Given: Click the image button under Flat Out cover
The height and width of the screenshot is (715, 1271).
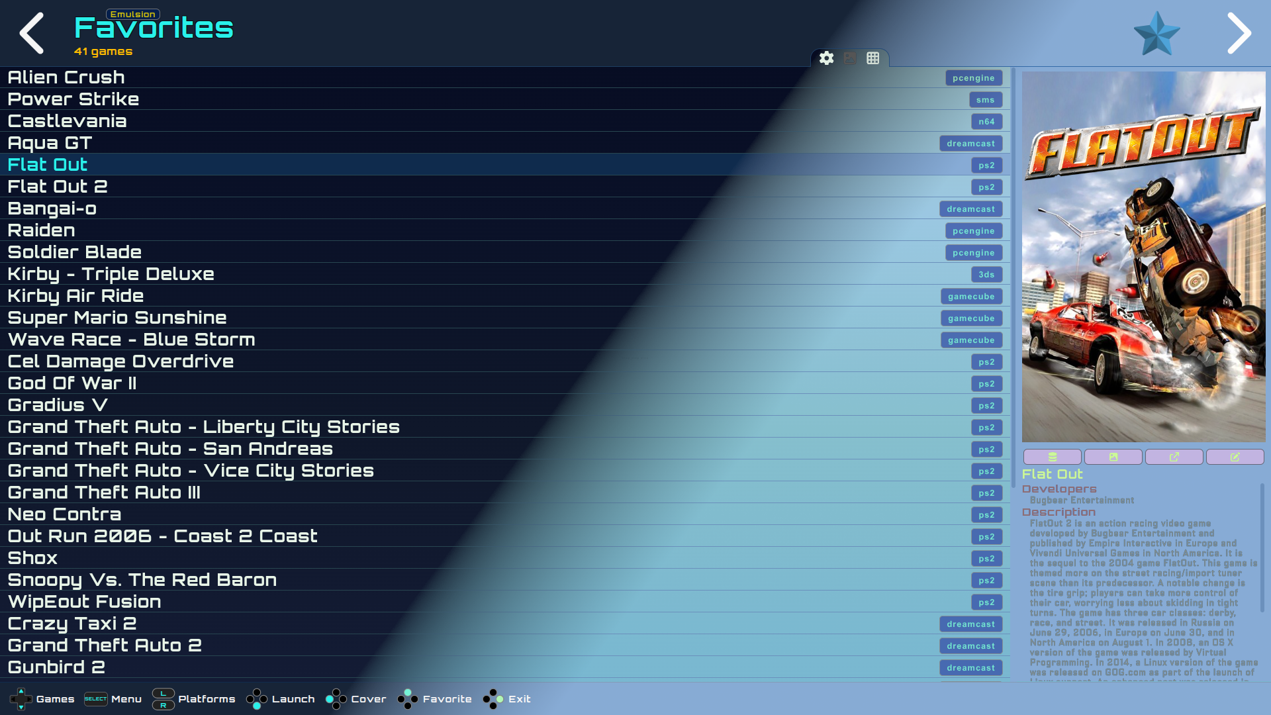Looking at the screenshot, I should tap(1113, 457).
